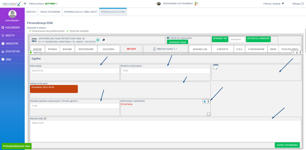This screenshot has width=306, height=150.
Task: Click the help icon beside Wywiad stały
Action: pos(45,119)
